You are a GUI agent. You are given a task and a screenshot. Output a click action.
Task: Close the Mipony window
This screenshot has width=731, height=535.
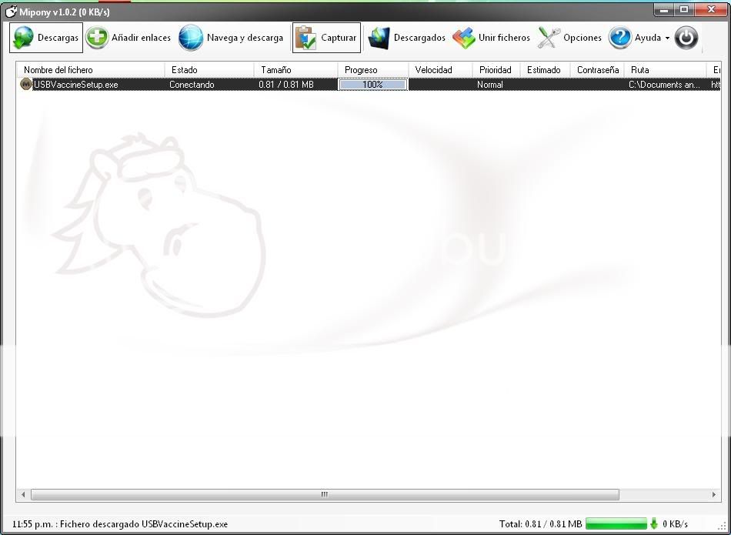(712, 10)
